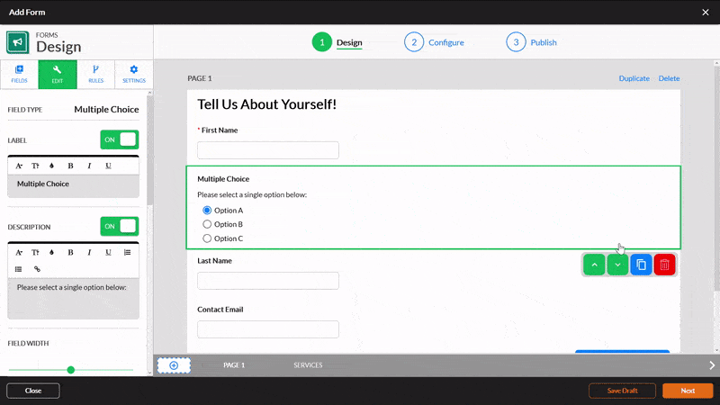Switch to the Edit tab

58,74
